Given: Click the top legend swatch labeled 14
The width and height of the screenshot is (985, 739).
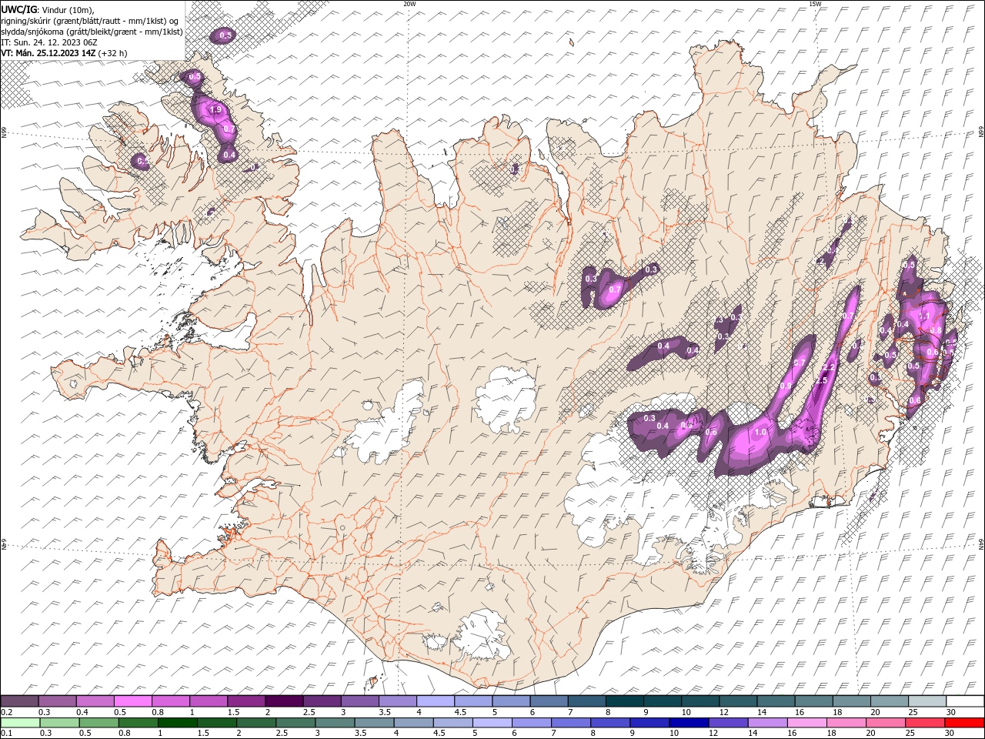Looking at the screenshot, I should click(x=775, y=701).
